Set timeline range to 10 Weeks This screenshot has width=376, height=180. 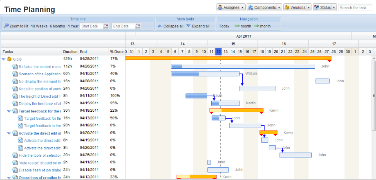click(39, 26)
